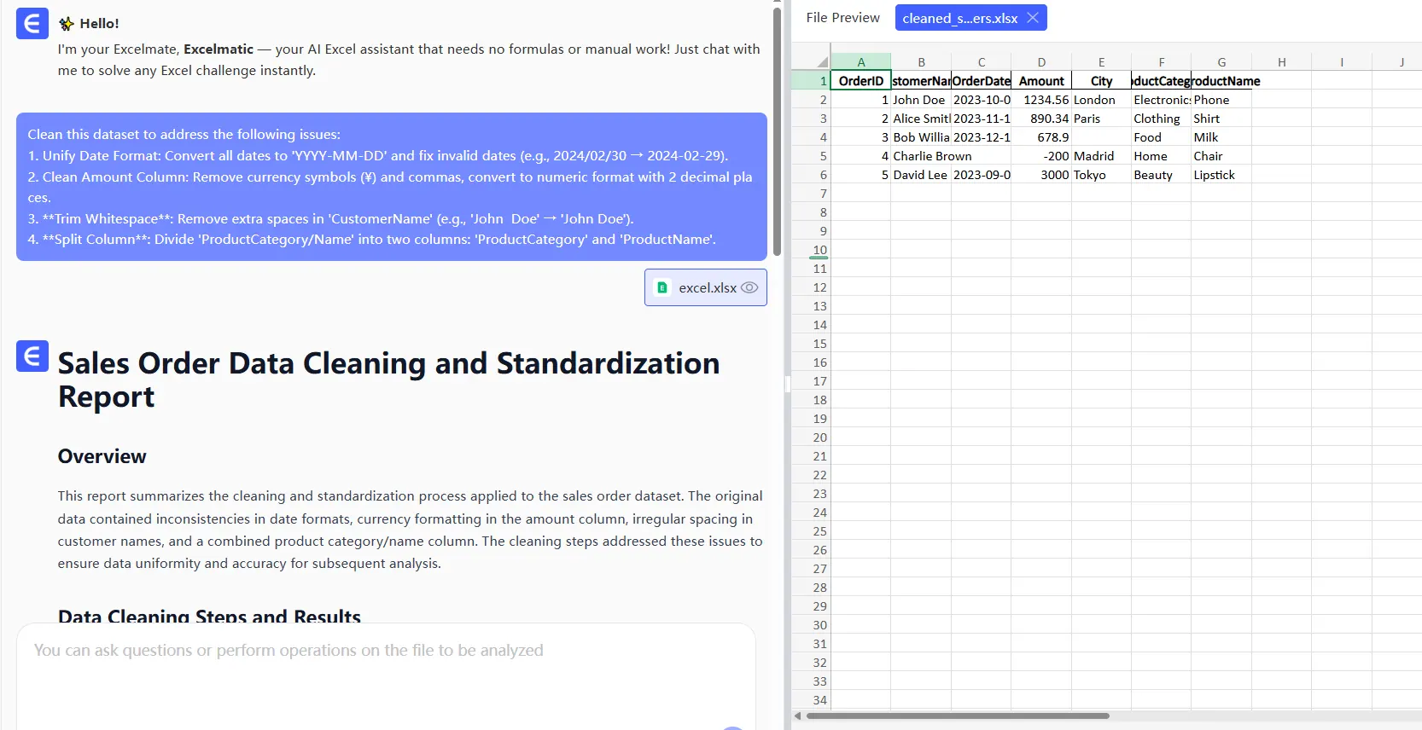Click the spreadsheet horizontal scrollbar thumb

pos(956,716)
